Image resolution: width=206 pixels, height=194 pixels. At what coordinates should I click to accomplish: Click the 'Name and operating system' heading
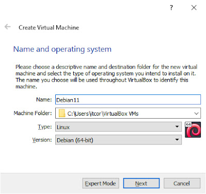click(x=62, y=49)
